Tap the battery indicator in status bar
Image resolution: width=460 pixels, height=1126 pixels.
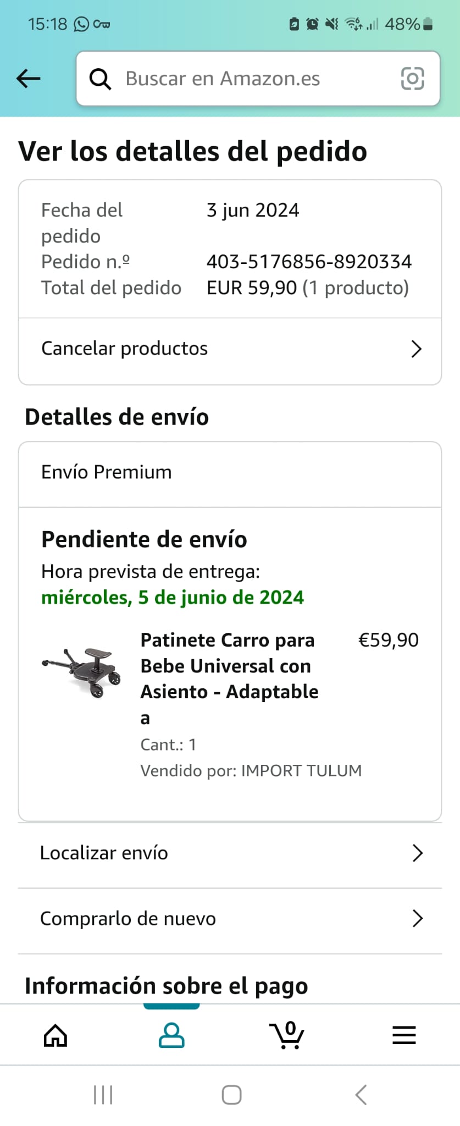pyautogui.click(x=428, y=24)
